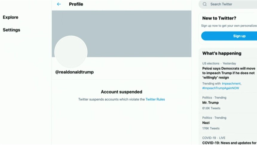
Task: Open the Impeachment trending link
Action: click(231, 84)
